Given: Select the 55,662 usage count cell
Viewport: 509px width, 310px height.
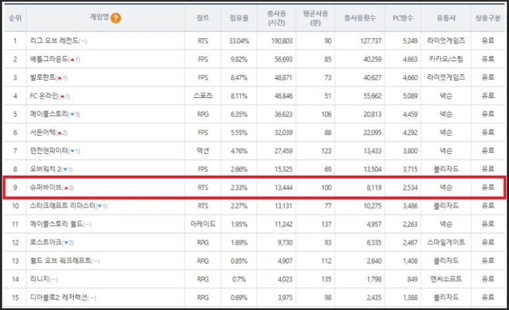Looking at the screenshot, I should pyautogui.click(x=372, y=96).
